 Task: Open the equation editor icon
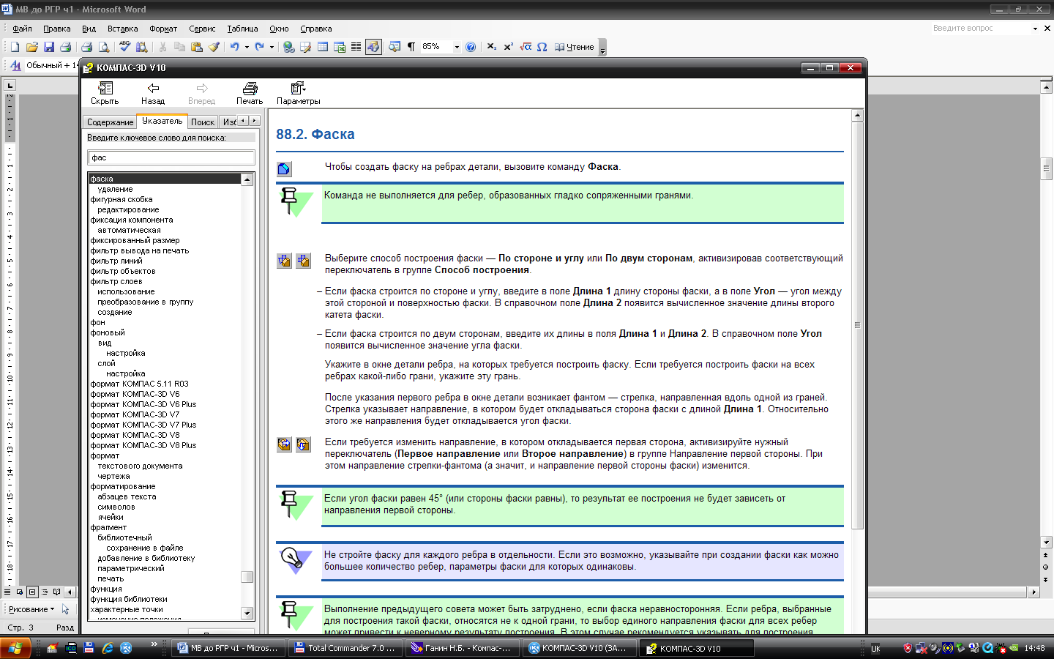click(x=526, y=47)
